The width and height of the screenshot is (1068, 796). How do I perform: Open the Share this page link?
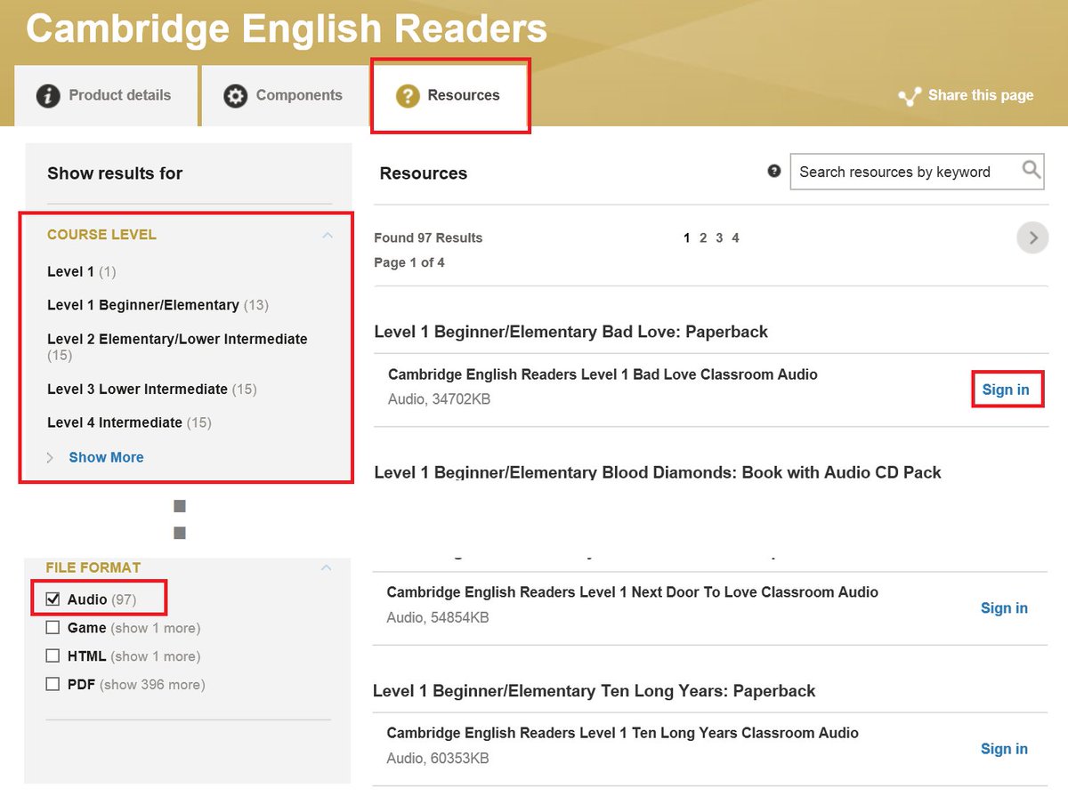click(981, 95)
